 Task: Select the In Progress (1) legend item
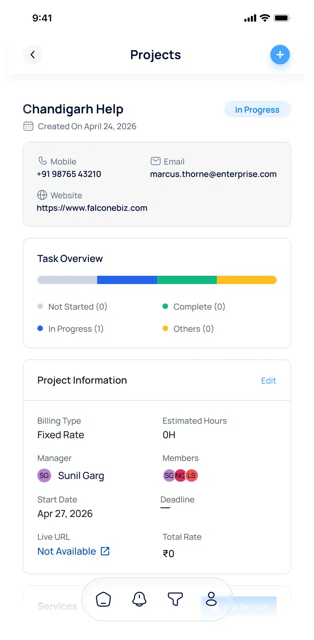pos(71,329)
